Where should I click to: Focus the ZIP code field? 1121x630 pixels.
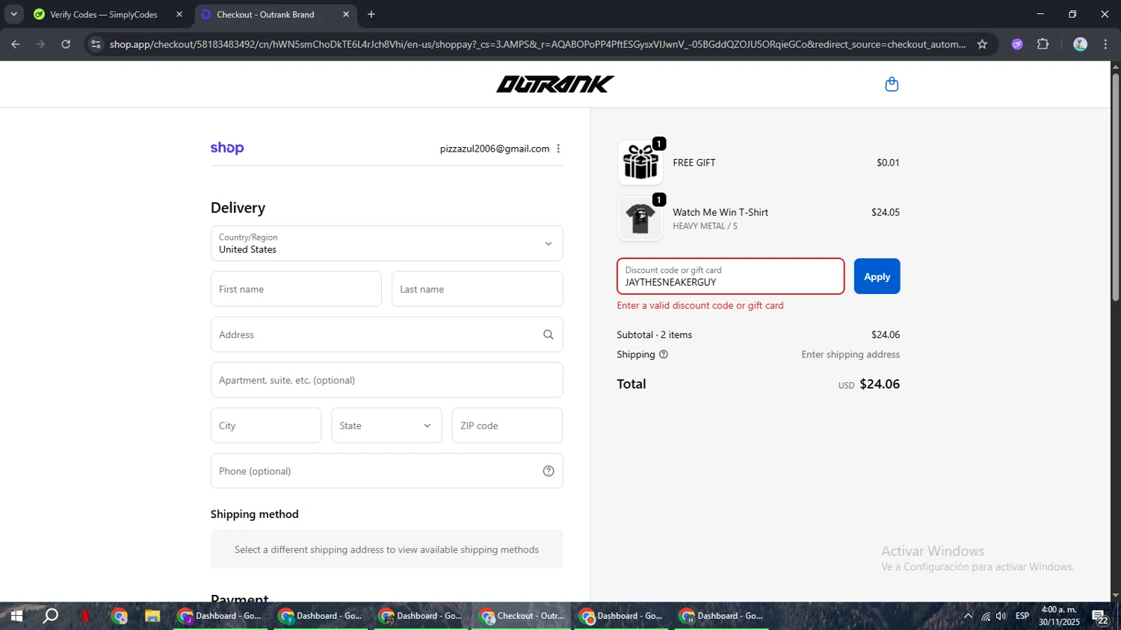[x=507, y=425]
